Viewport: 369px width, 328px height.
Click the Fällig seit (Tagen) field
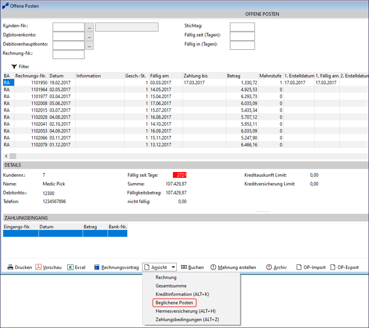tap(242, 36)
